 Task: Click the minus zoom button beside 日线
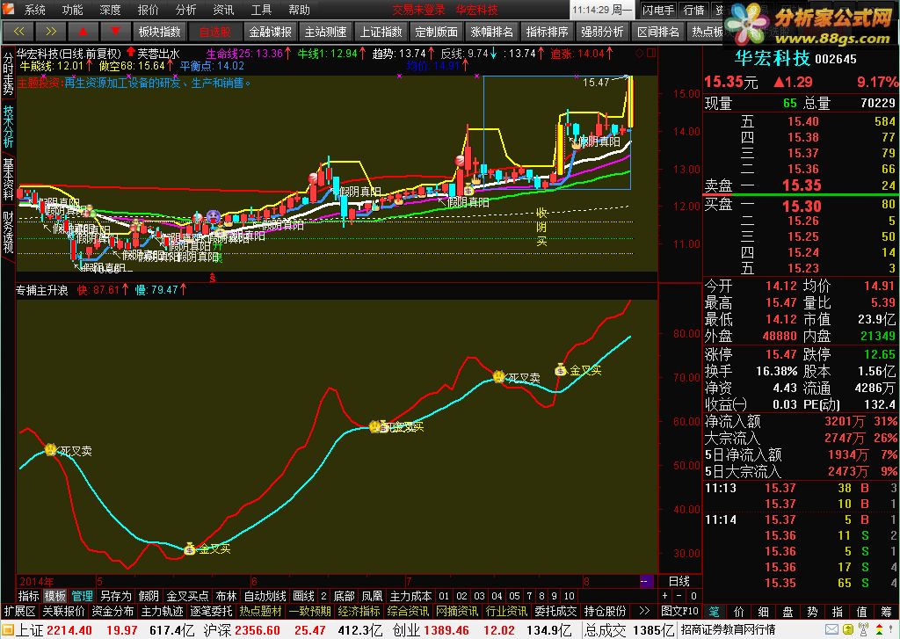tap(679, 596)
